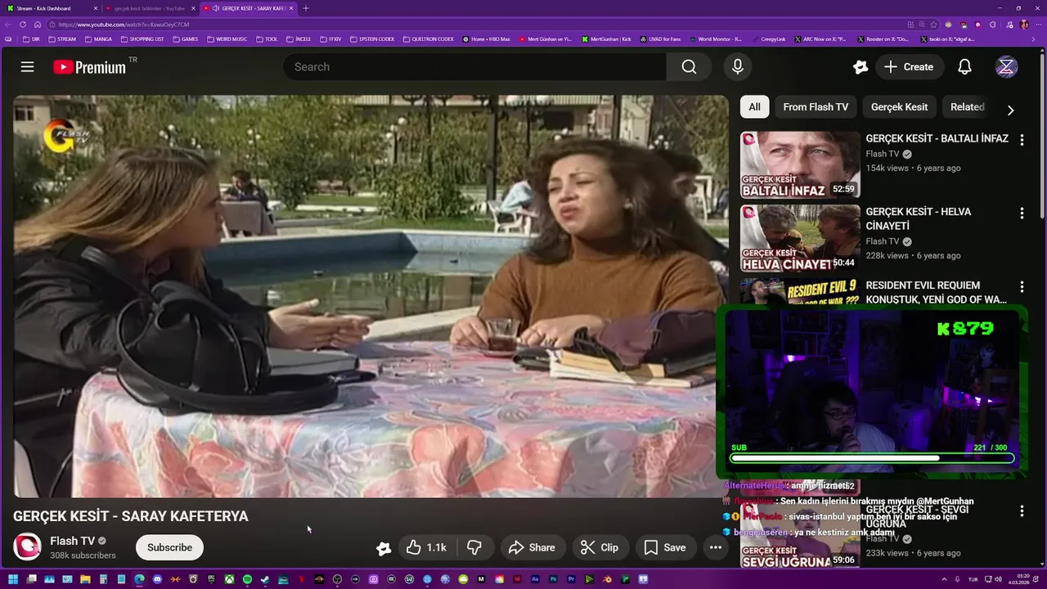The height and width of the screenshot is (589, 1047).
Task: Open Flash TV channel name link
Action: point(72,541)
